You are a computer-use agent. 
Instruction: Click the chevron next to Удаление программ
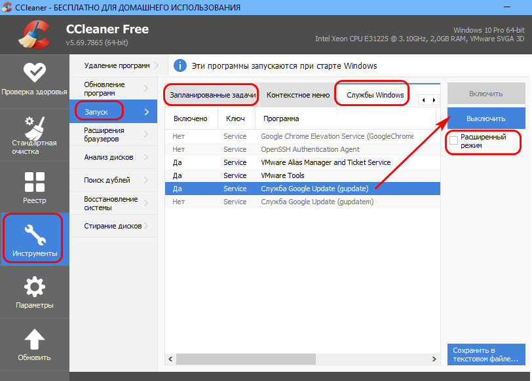coord(157,65)
